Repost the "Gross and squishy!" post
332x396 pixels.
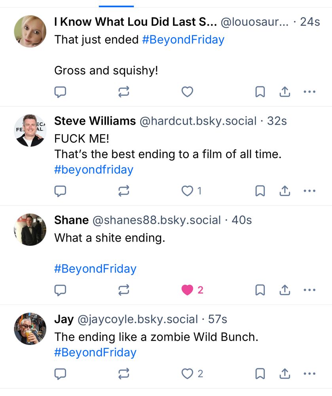124,92
